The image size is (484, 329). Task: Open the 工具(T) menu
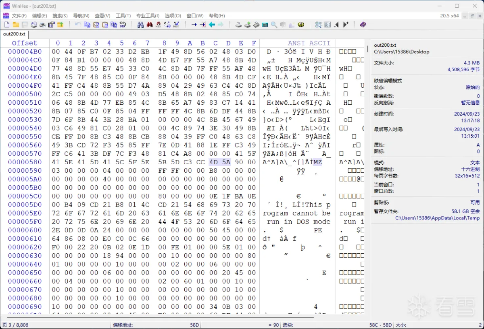click(123, 16)
